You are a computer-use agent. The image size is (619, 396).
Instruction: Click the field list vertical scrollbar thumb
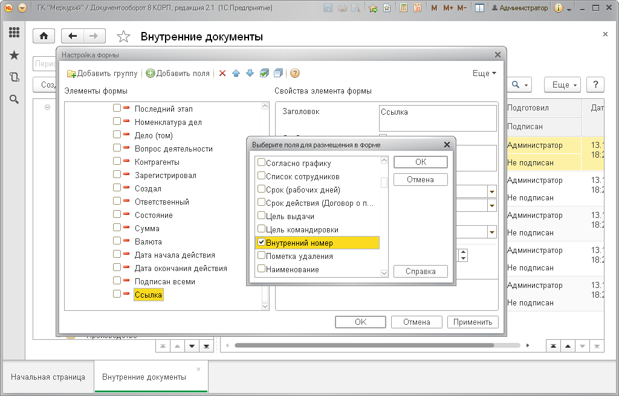384,183
